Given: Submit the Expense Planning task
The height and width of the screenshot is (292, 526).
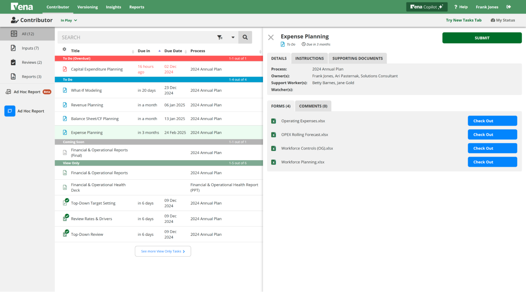Looking at the screenshot, I should [482, 38].
